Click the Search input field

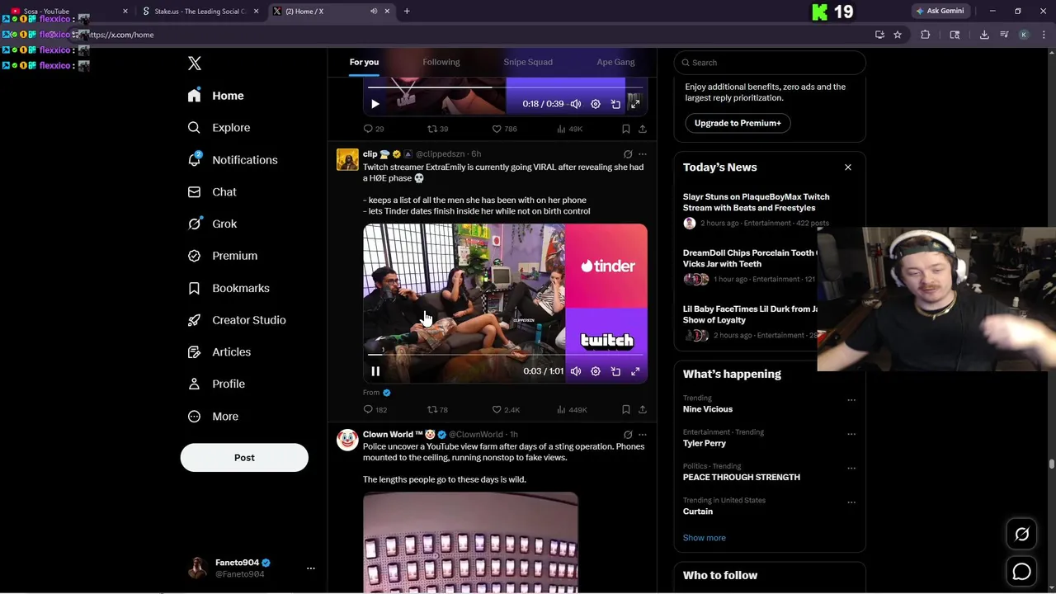tap(770, 63)
